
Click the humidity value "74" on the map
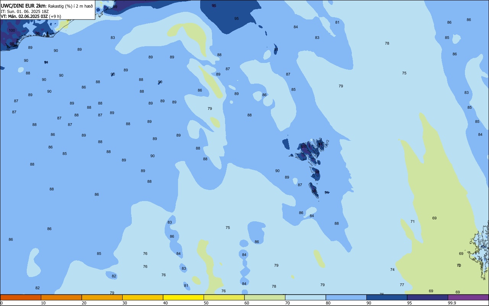pyautogui.click(x=392, y=269)
